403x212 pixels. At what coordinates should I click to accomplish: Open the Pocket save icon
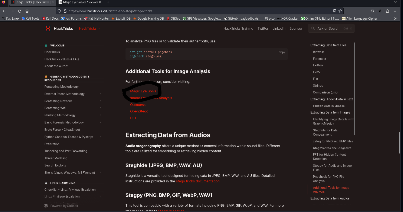pyautogui.click(x=372, y=11)
